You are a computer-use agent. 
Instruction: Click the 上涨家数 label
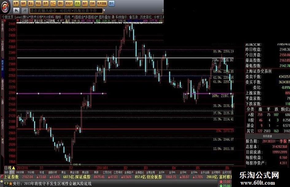[253, 93]
